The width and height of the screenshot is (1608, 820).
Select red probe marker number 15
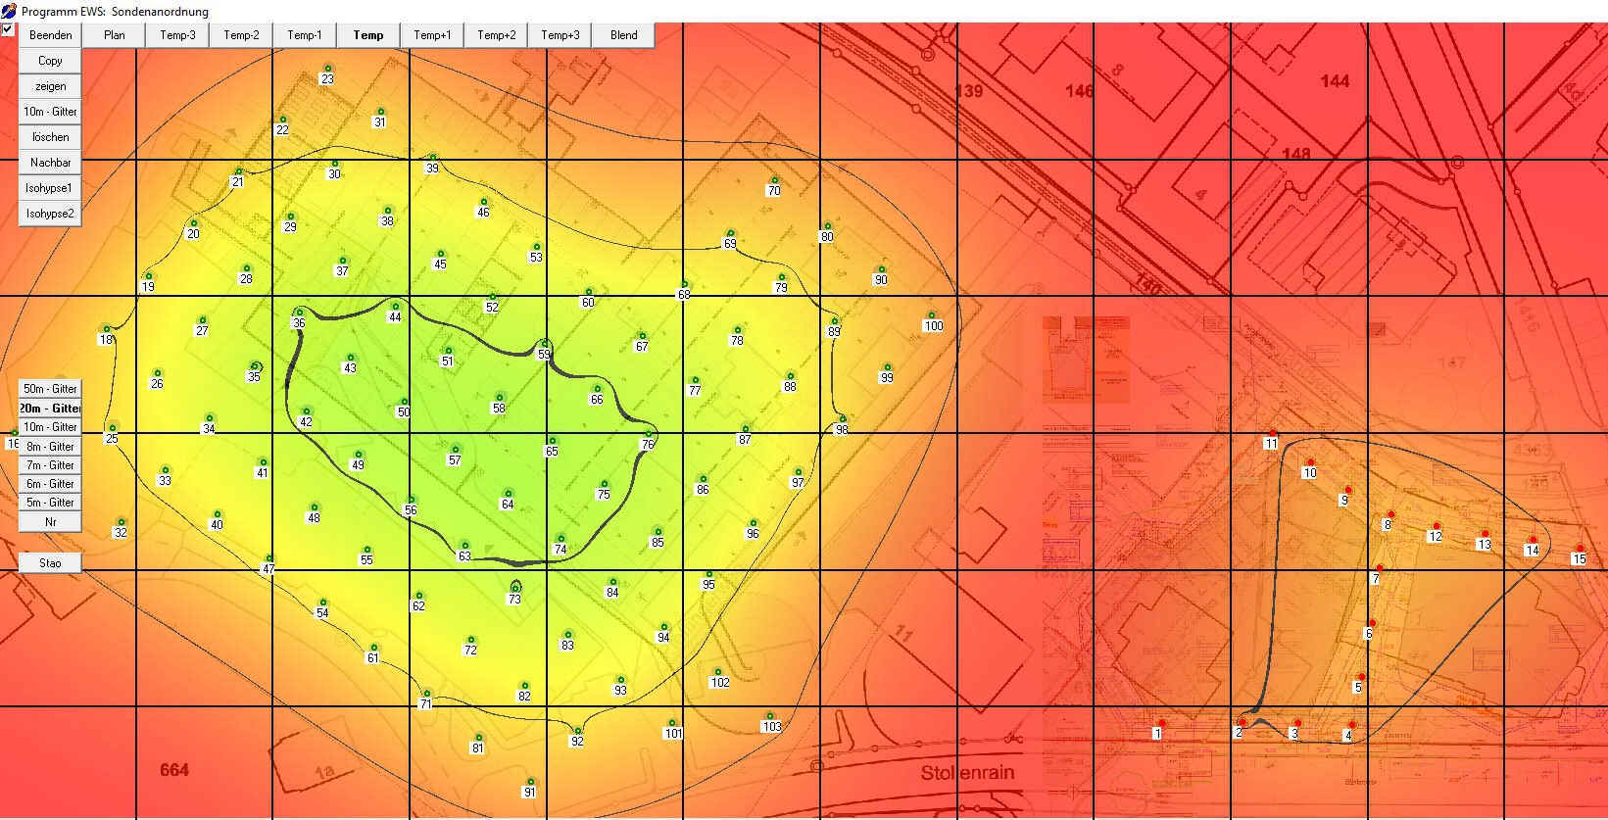[1580, 549]
